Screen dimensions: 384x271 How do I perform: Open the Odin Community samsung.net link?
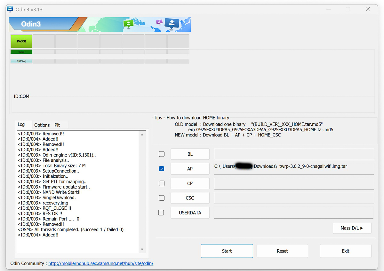pos(101,264)
